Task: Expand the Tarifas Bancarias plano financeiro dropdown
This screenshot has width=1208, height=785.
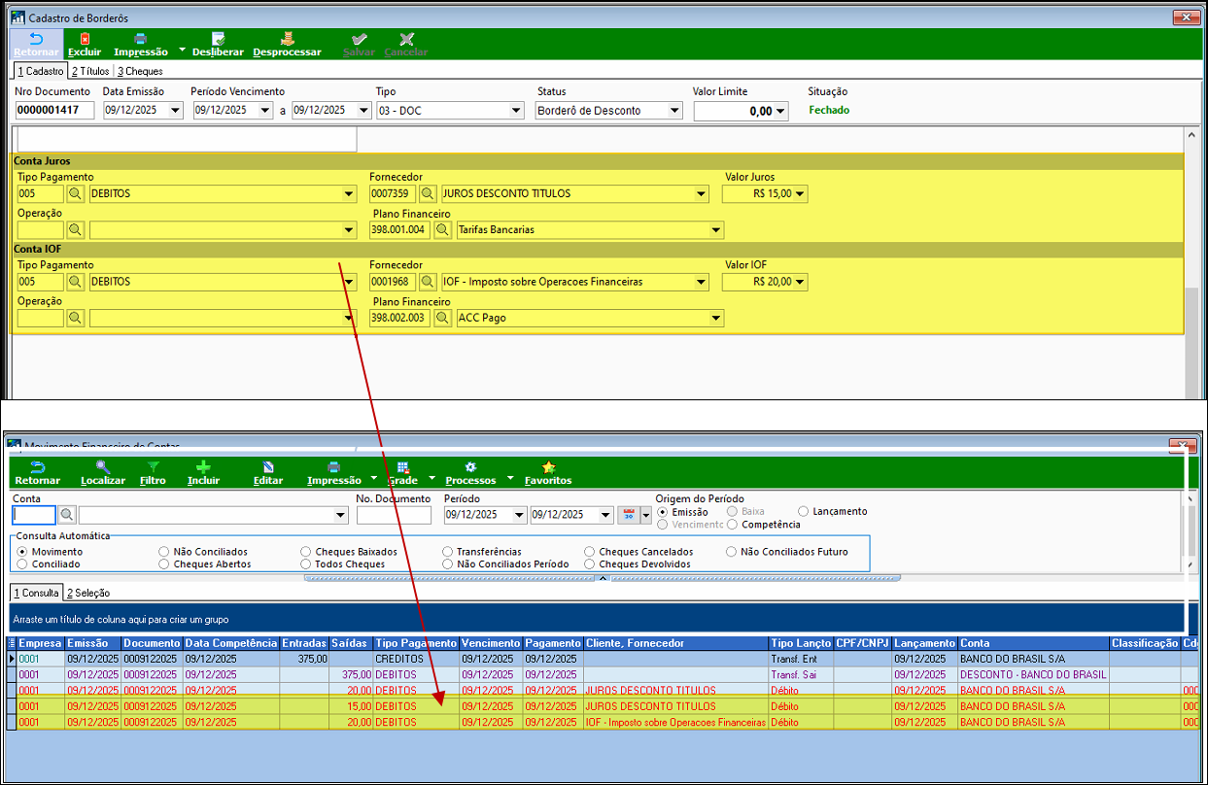Action: tap(715, 230)
